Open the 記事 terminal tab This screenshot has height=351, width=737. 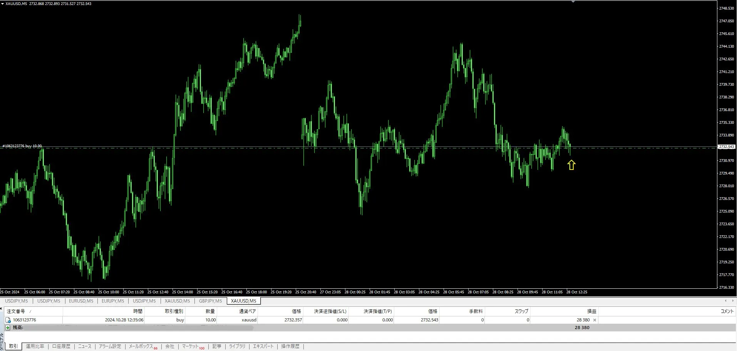pos(217,346)
